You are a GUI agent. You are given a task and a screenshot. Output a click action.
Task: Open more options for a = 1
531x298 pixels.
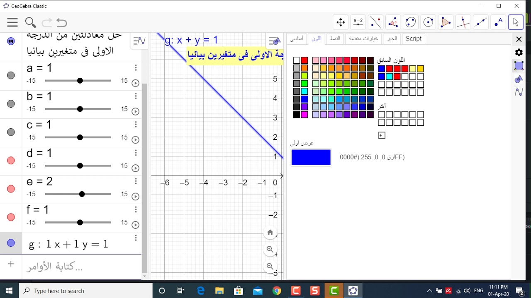(x=136, y=68)
